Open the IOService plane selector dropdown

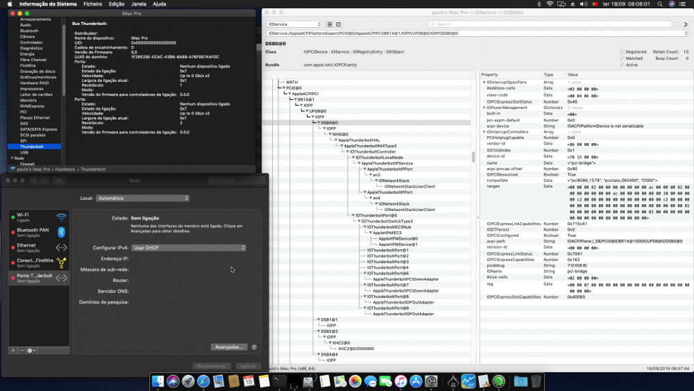(x=294, y=24)
